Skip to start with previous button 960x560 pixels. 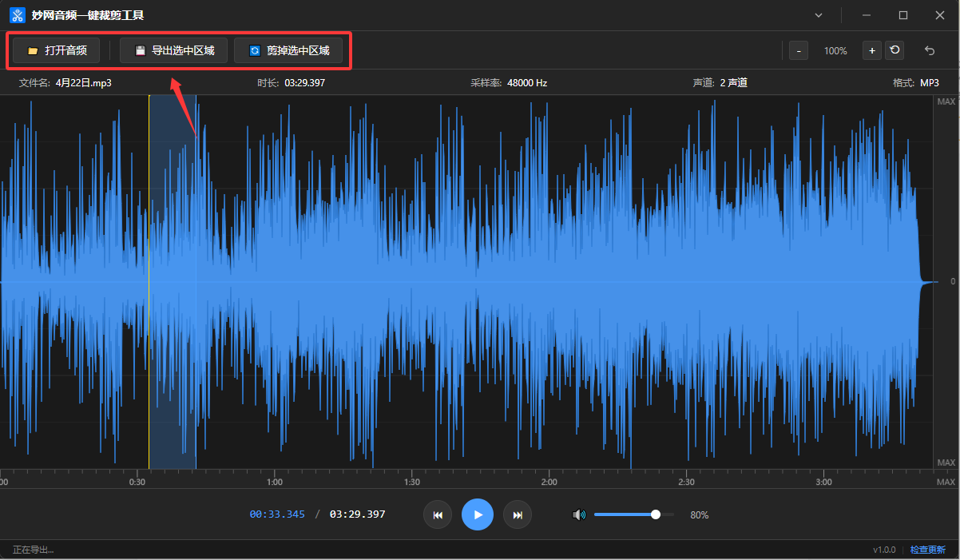(x=438, y=515)
